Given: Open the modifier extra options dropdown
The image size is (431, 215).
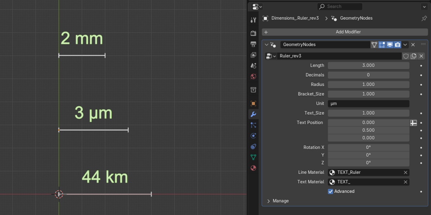Looking at the screenshot, I should pos(405,45).
